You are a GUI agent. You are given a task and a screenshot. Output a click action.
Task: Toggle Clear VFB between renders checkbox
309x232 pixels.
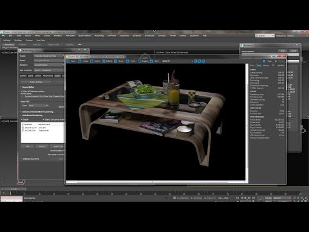tap(22, 92)
